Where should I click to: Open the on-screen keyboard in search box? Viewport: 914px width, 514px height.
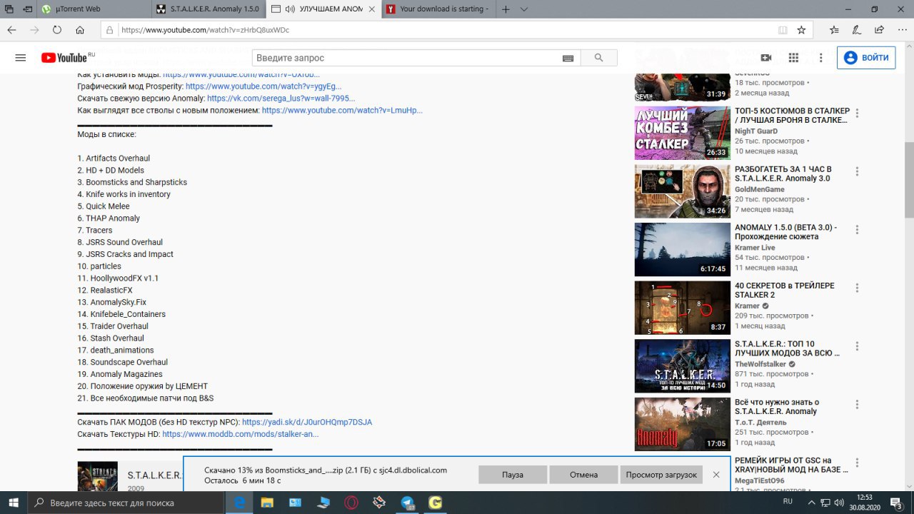(x=568, y=58)
